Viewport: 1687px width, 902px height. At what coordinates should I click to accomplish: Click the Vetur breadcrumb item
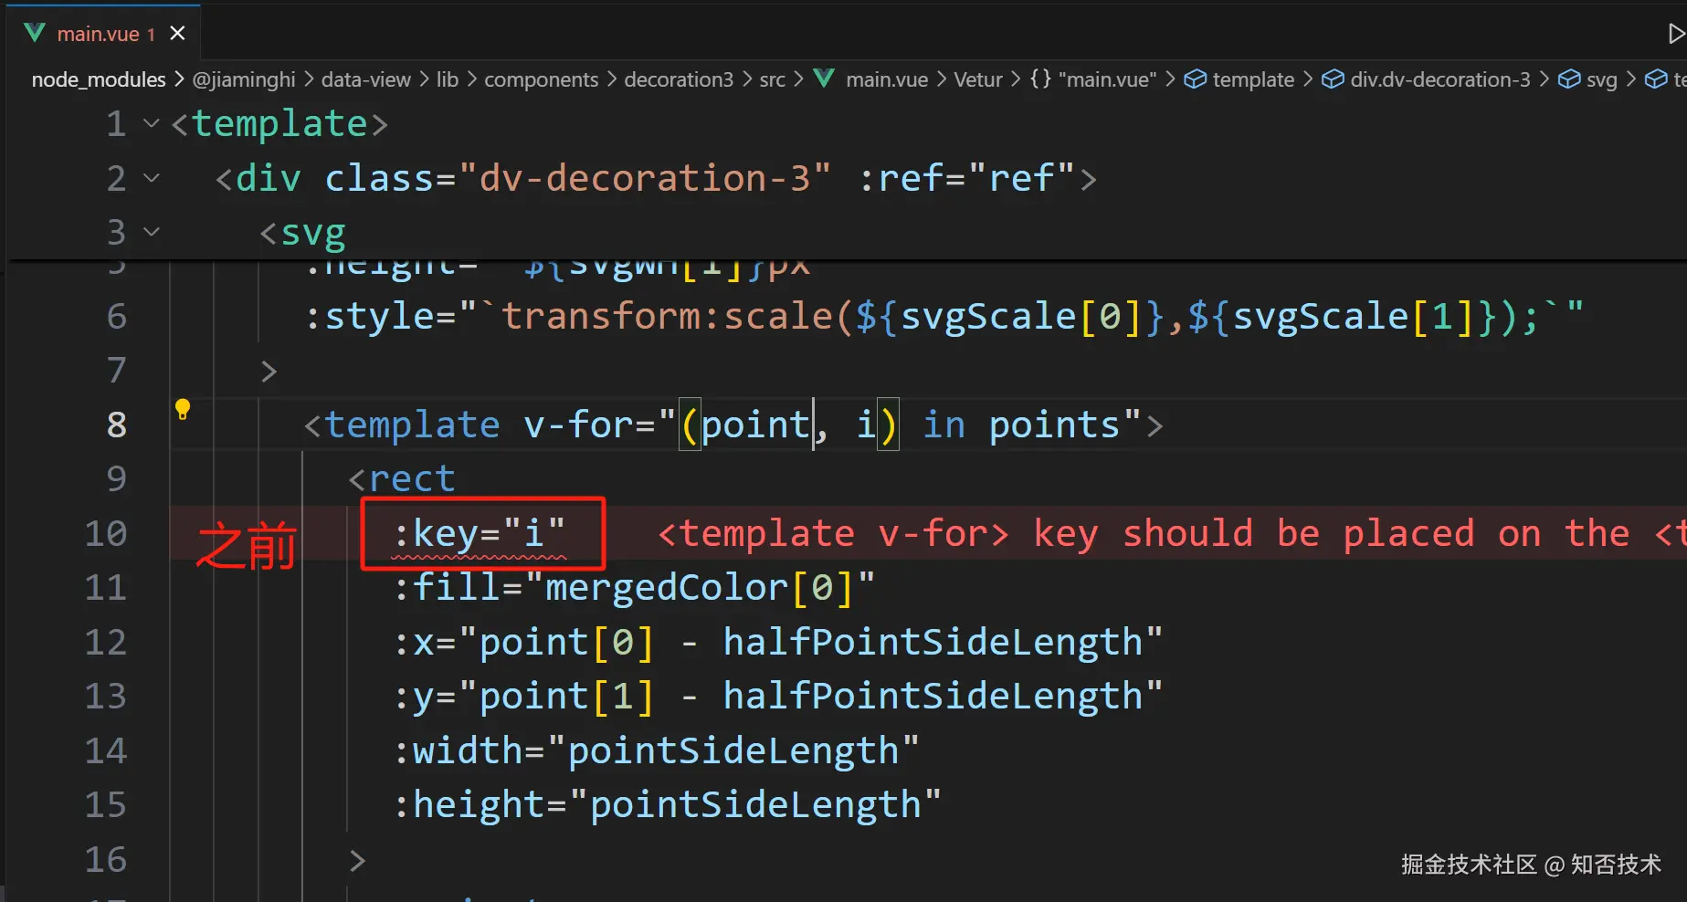coord(977,79)
